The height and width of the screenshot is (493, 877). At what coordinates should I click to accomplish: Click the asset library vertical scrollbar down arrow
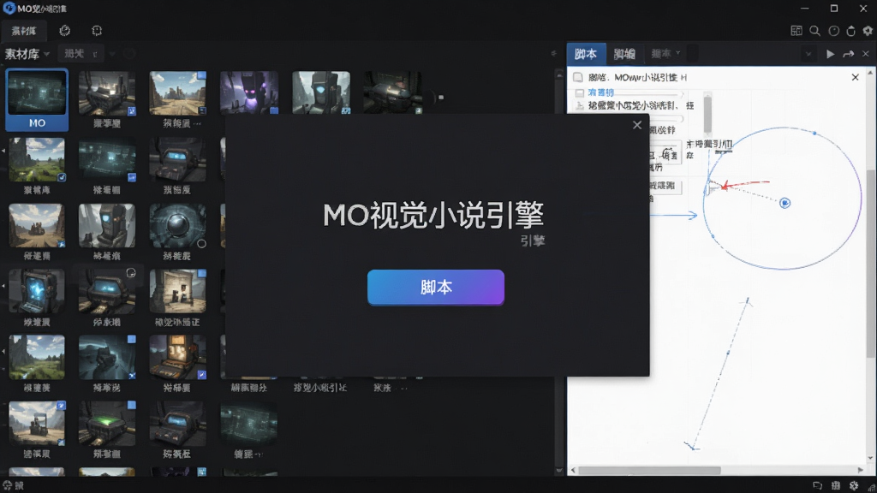tap(559, 471)
